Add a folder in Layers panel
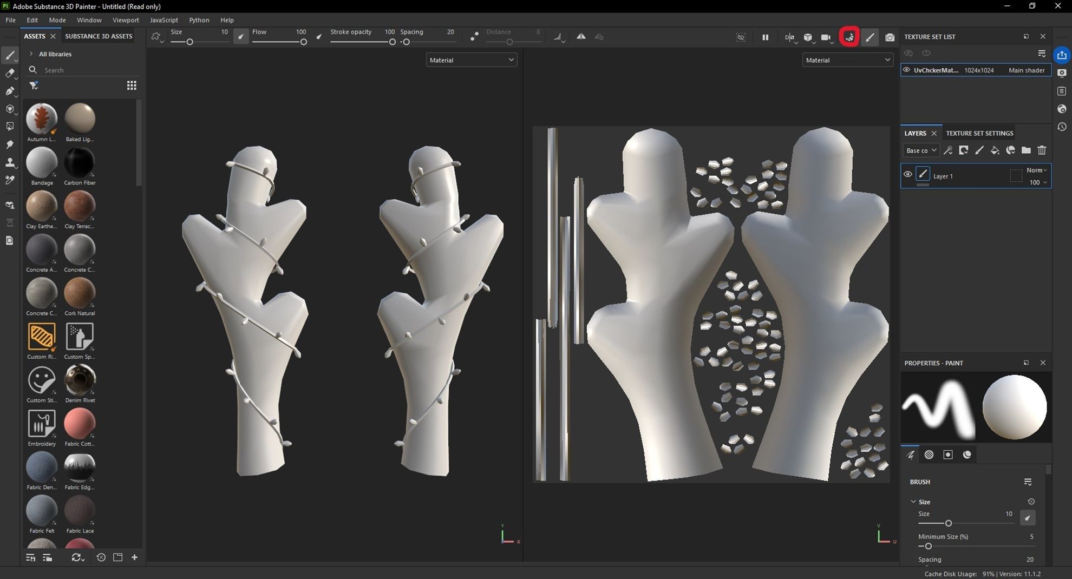1072x579 pixels. coord(1026,150)
